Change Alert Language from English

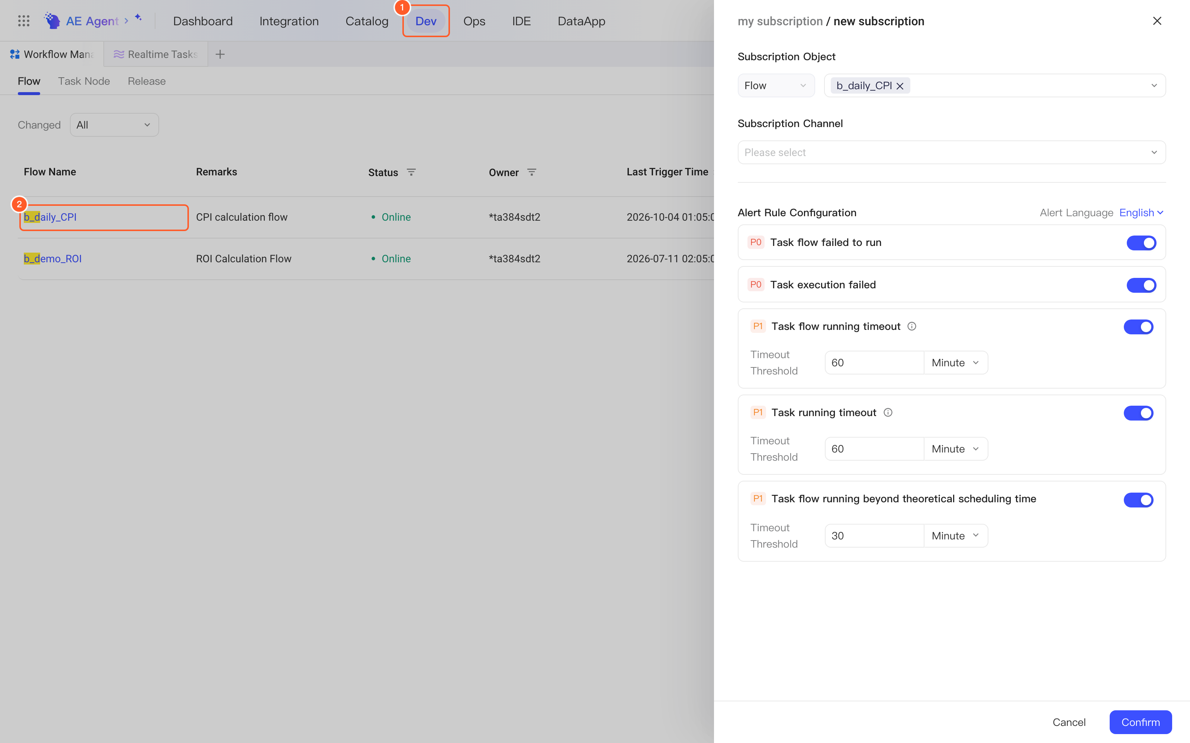click(1141, 213)
